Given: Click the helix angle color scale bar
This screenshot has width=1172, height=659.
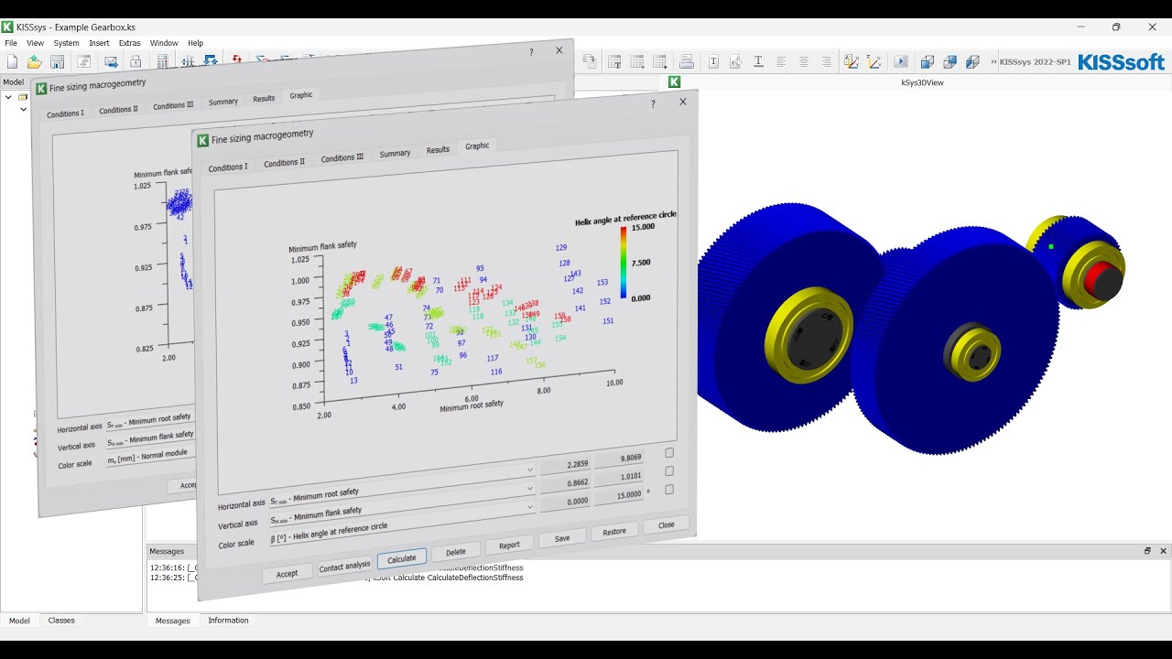Looking at the screenshot, I should 624,262.
